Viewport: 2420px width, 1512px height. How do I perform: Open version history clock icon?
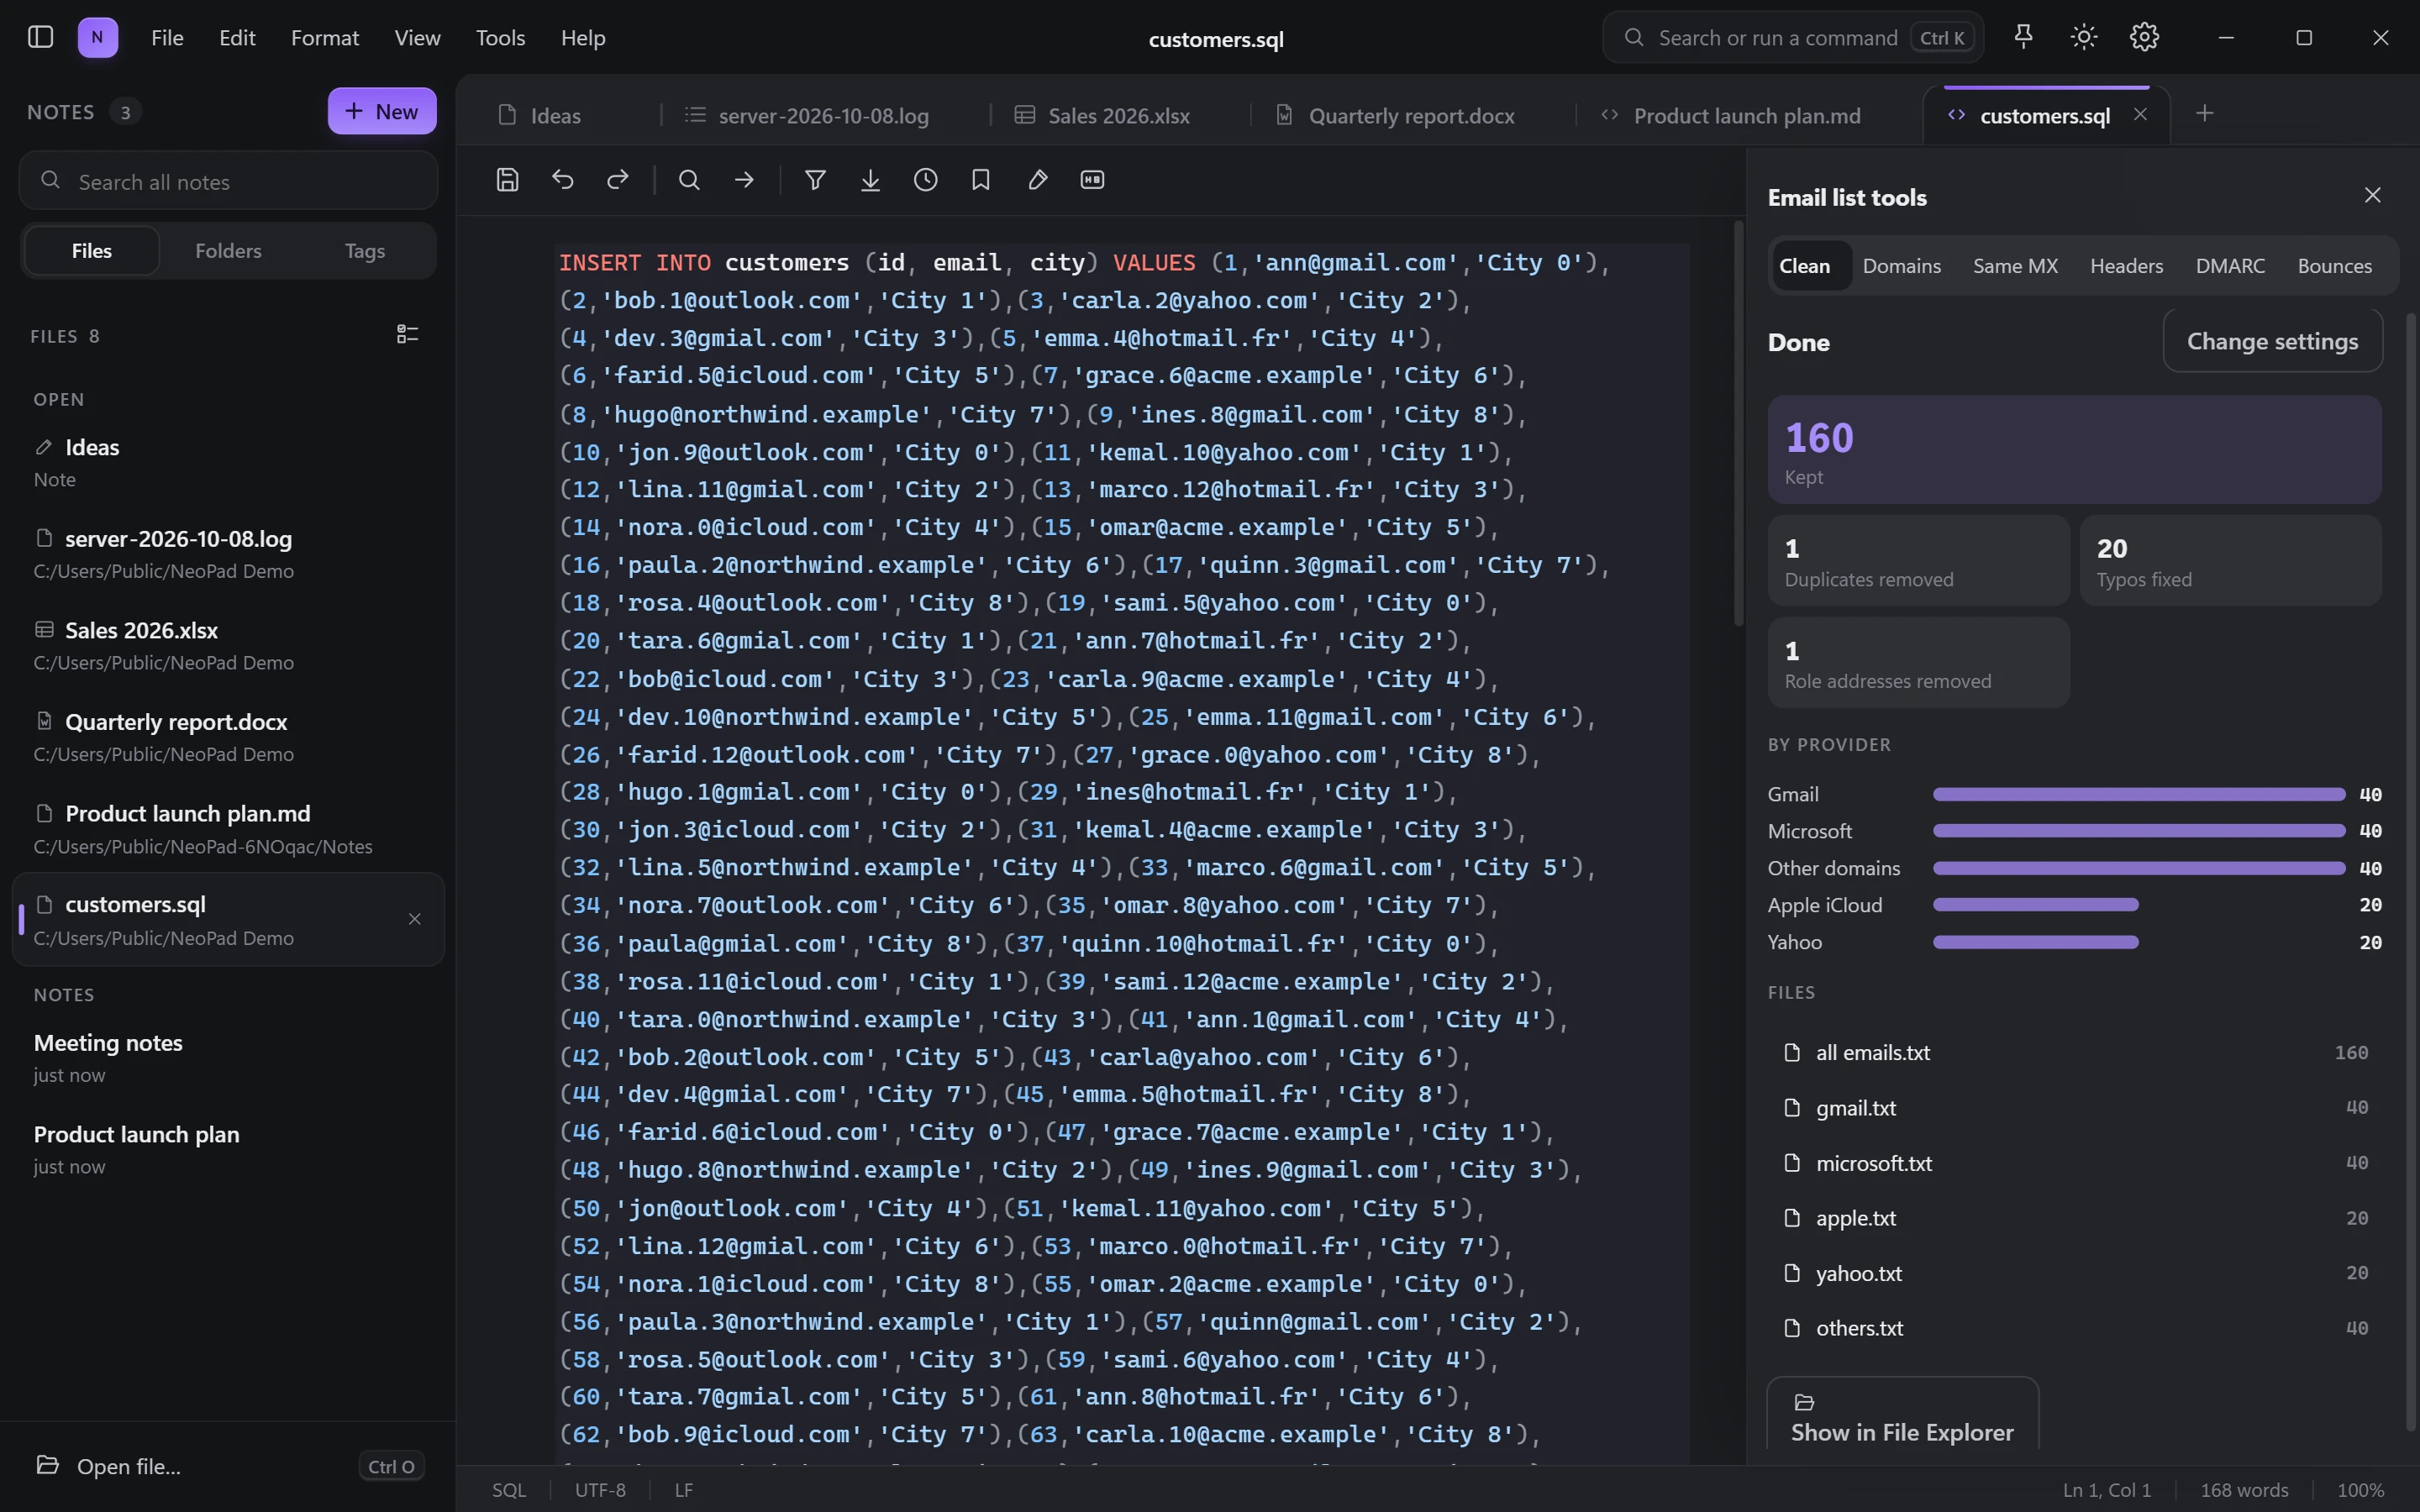click(926, 180)
